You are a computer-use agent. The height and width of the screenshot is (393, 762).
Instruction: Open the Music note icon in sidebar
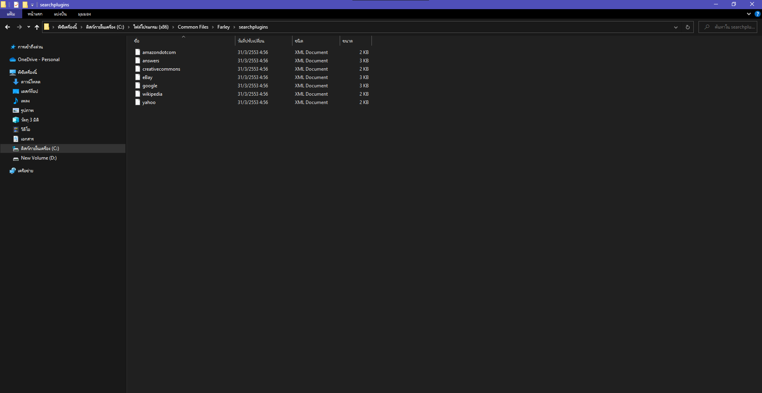[x=16, y=101]
